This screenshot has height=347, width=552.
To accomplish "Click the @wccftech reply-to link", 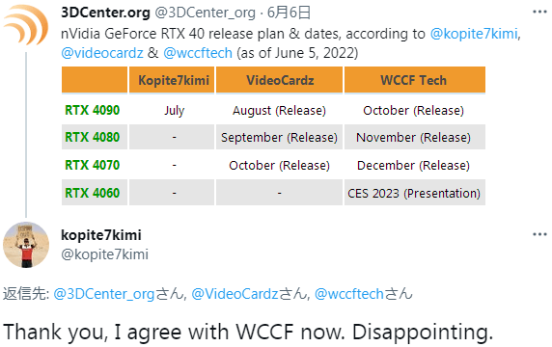I will click(349, 294).
